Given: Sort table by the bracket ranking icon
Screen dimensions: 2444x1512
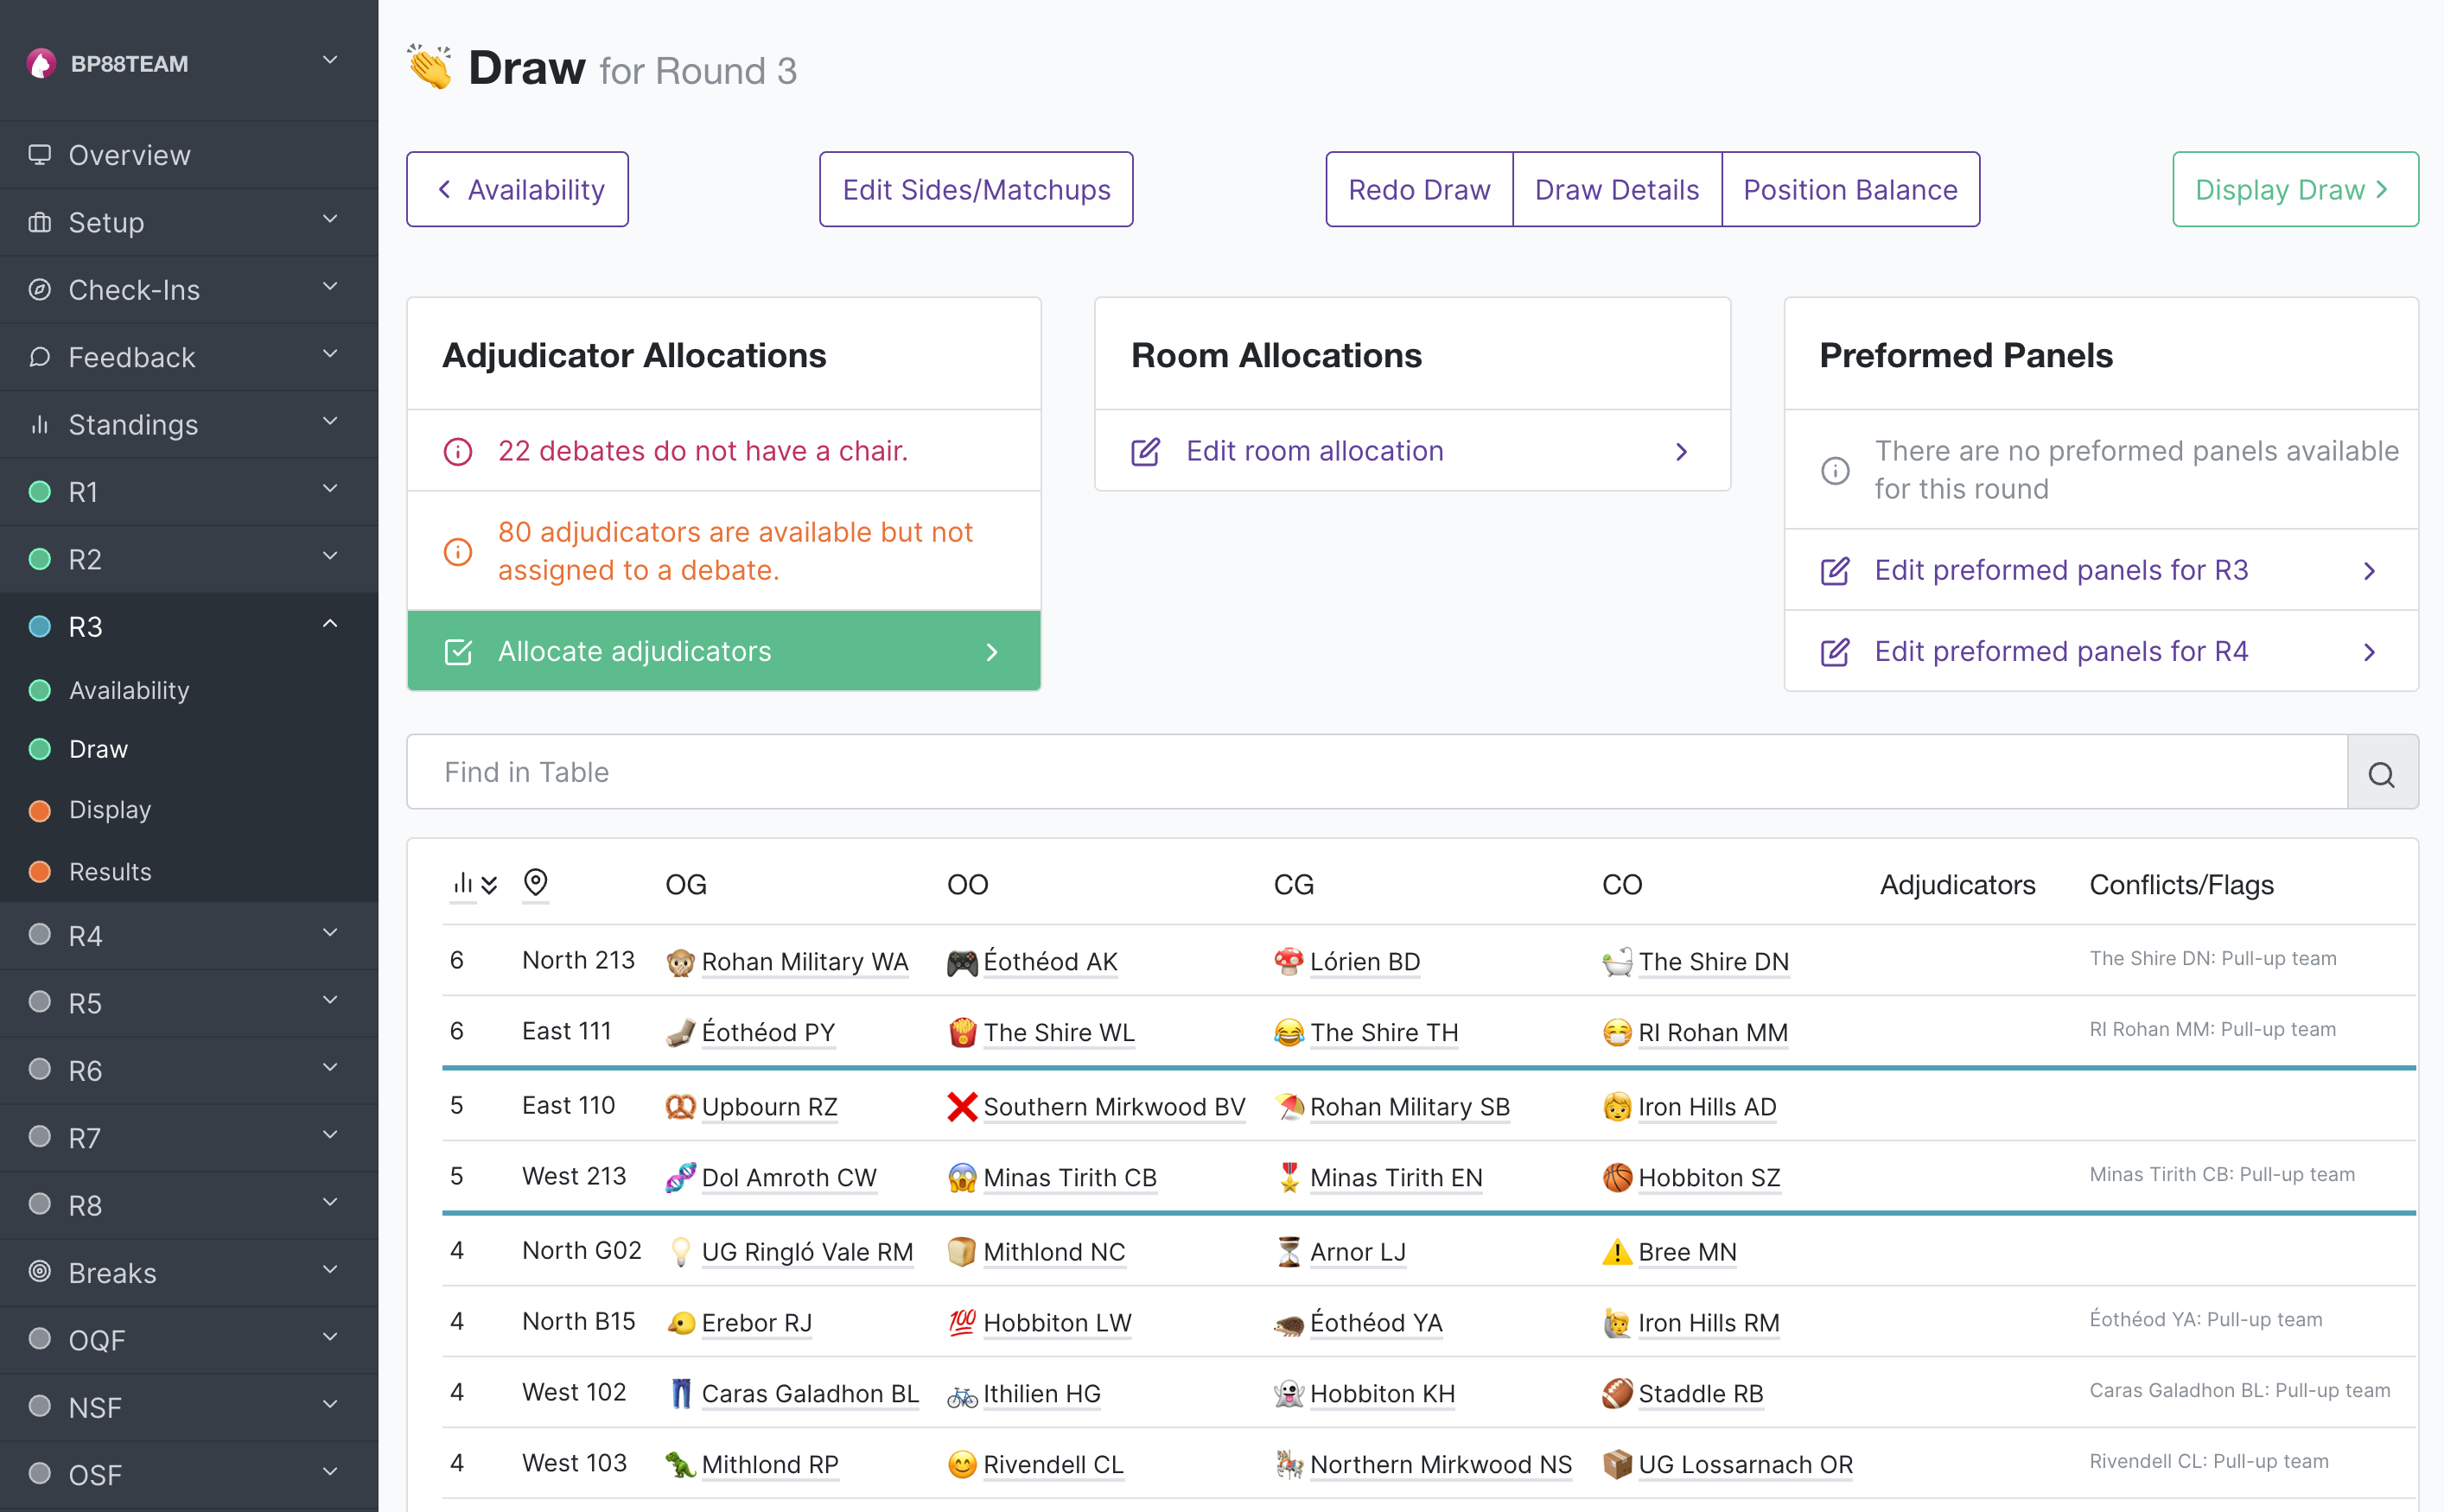Looking at the screenshot, I should [473, 884].
